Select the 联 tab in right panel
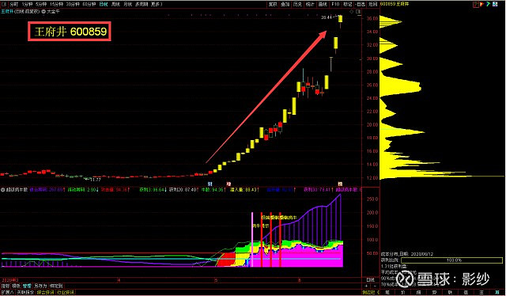This screenshot has height=296, width=506. 450,292
